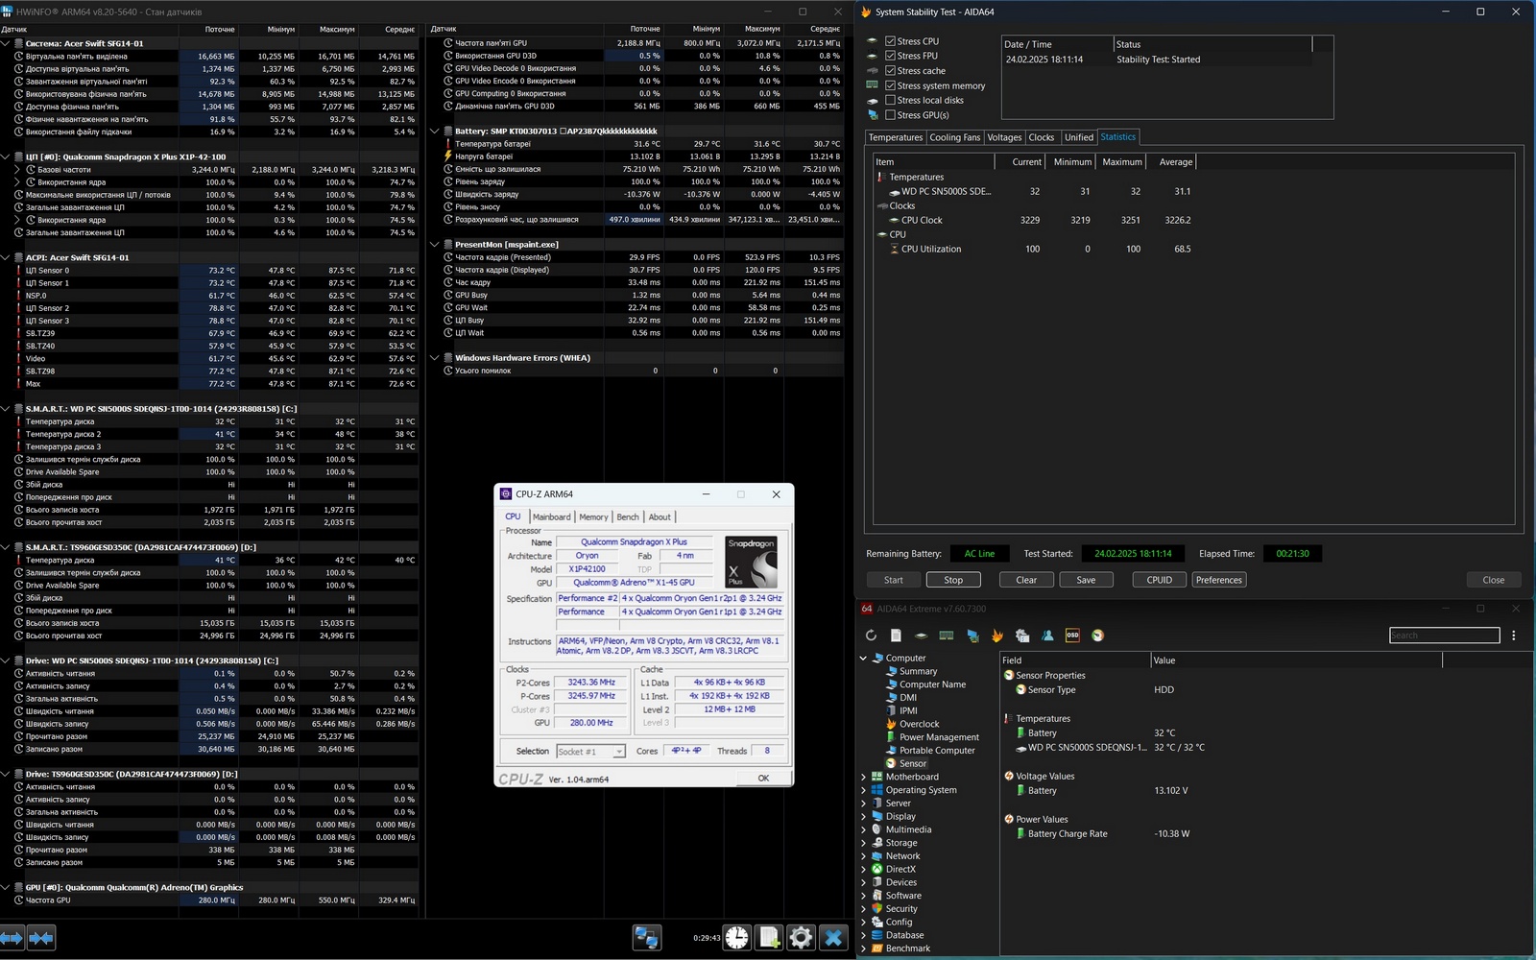Click the flame stability test icon in AIDA64 toolbar
Screen dimensions: 1536x960
(997, 636)
